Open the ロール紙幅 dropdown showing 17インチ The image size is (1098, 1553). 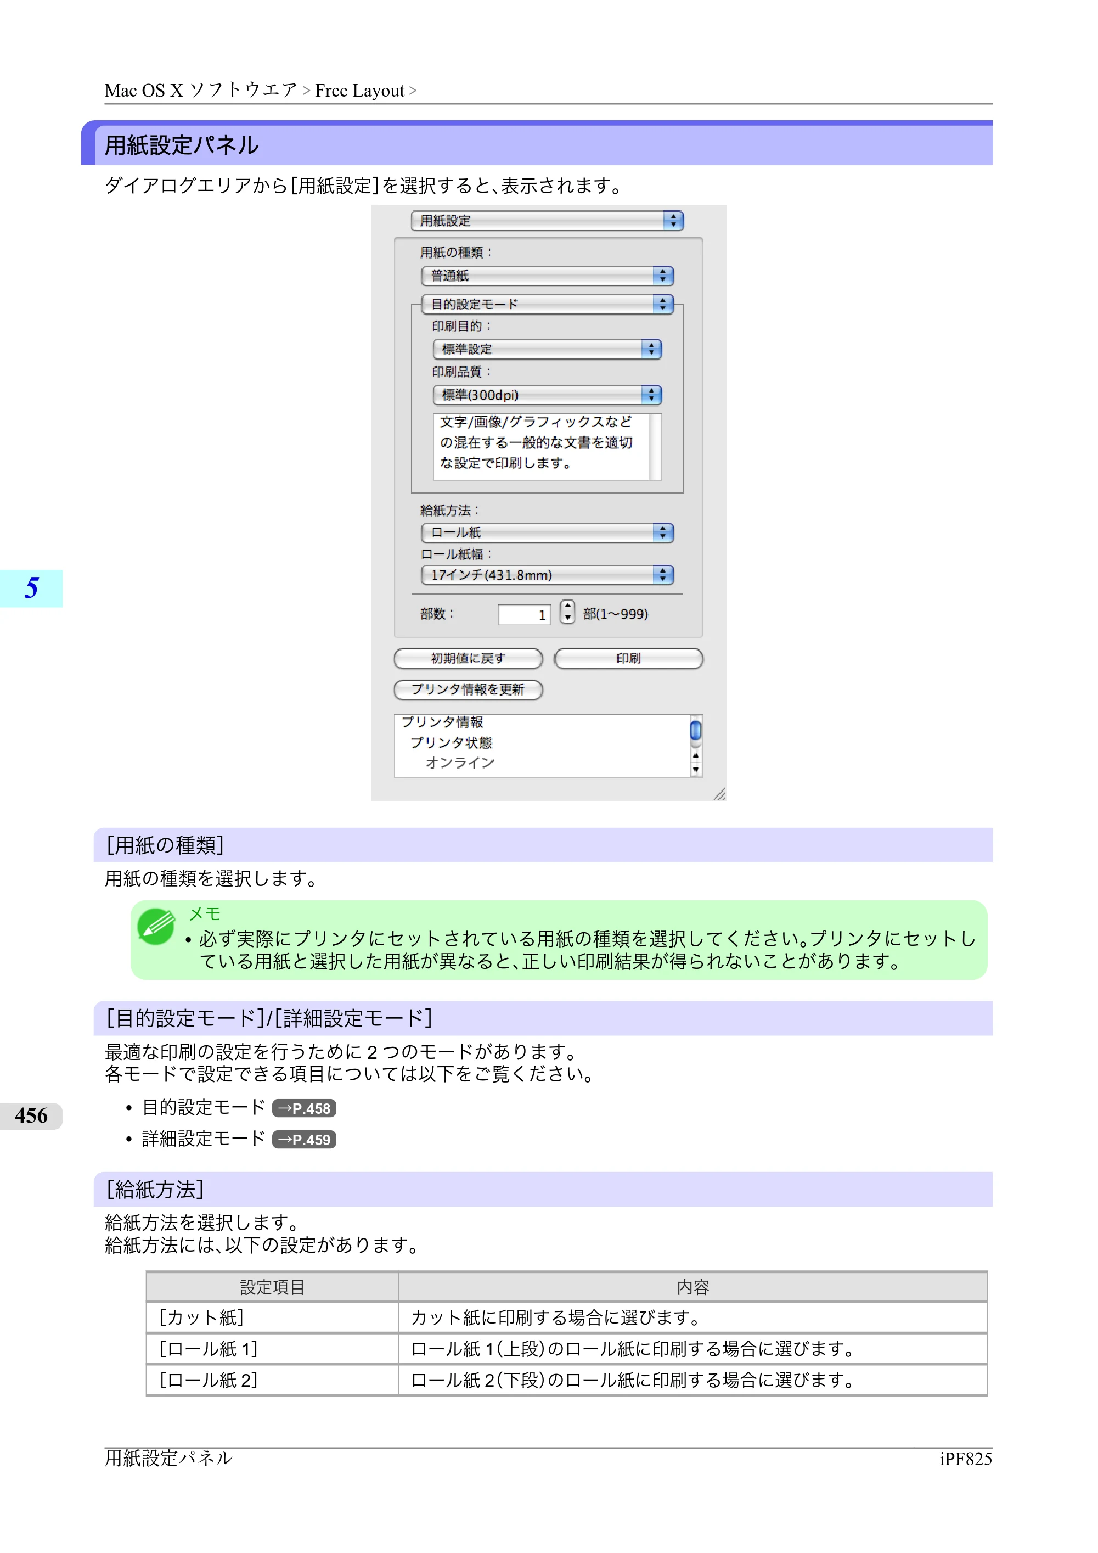(x=547, y=575)
